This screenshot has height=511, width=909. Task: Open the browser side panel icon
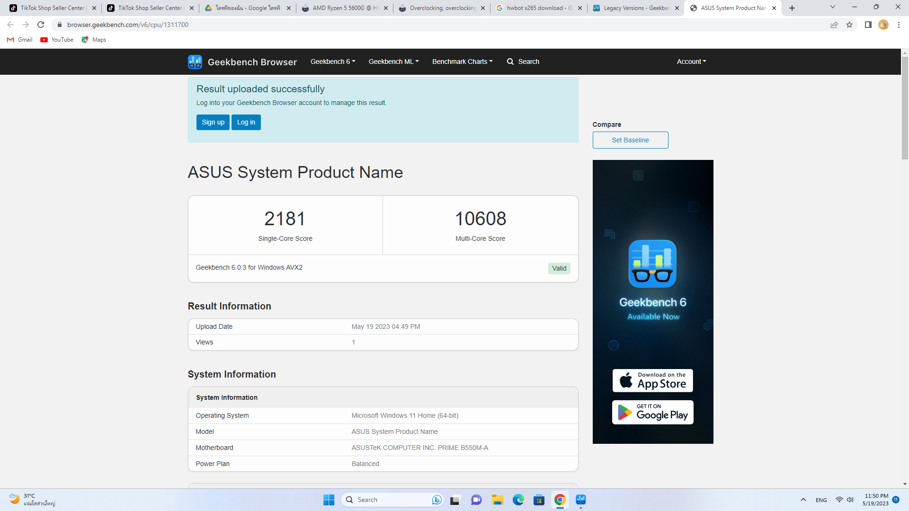tap(868, 25)
